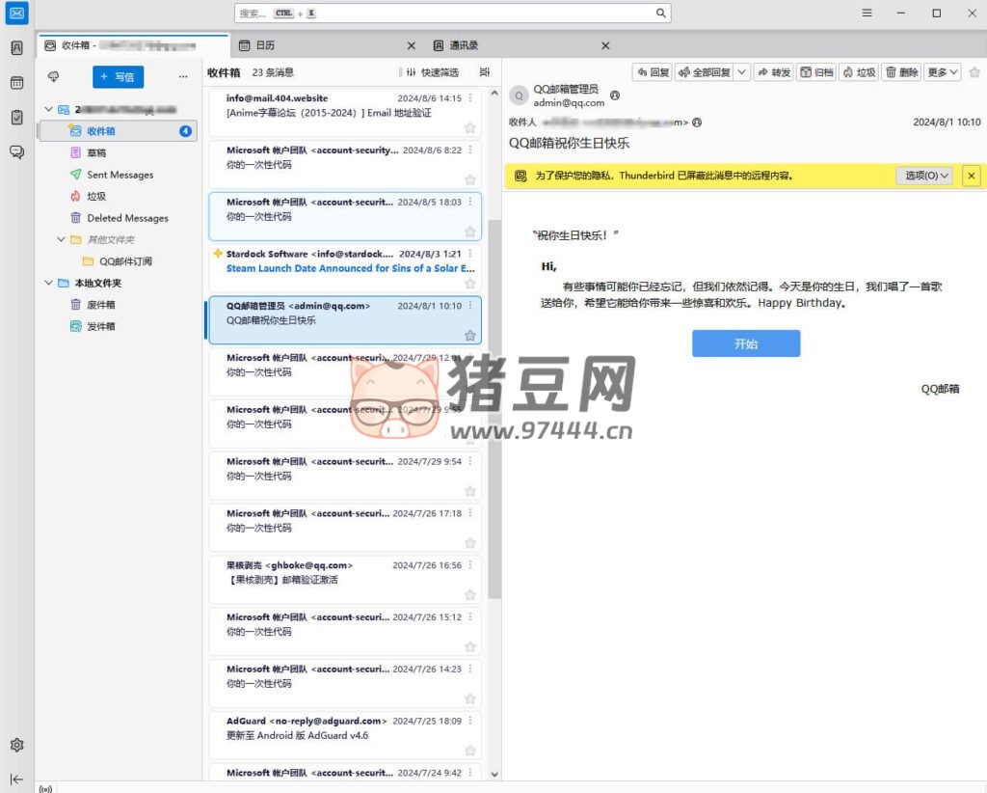This screenshot has width=987, height=793.
Task: Open the calendar icon in left sidebar
Action: click(x=16, y=83)
